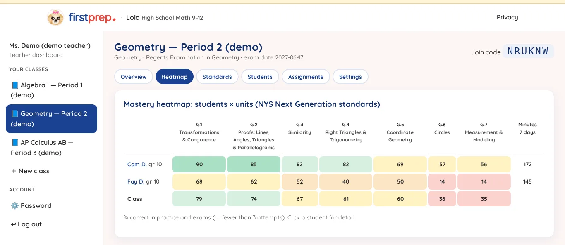Click Fay D.'s G.5 cell showing 50
The height and width of the screenshot is (245, 565).
coord(400,181)
